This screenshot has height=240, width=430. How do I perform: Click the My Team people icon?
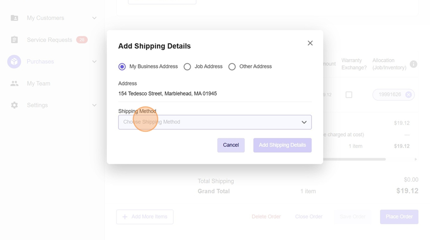tap(14, 84)
